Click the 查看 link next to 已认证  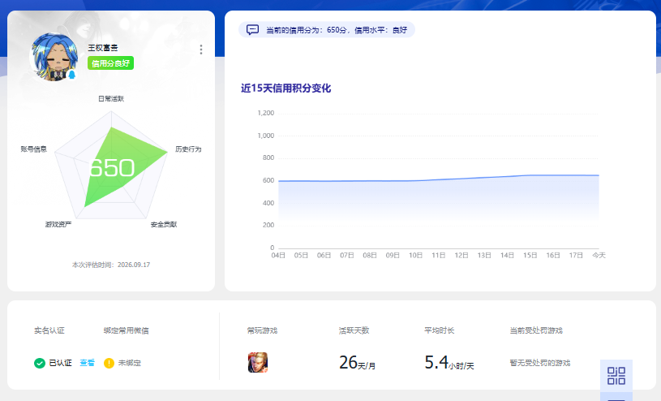pyautogui.click(x=88, y=363)
